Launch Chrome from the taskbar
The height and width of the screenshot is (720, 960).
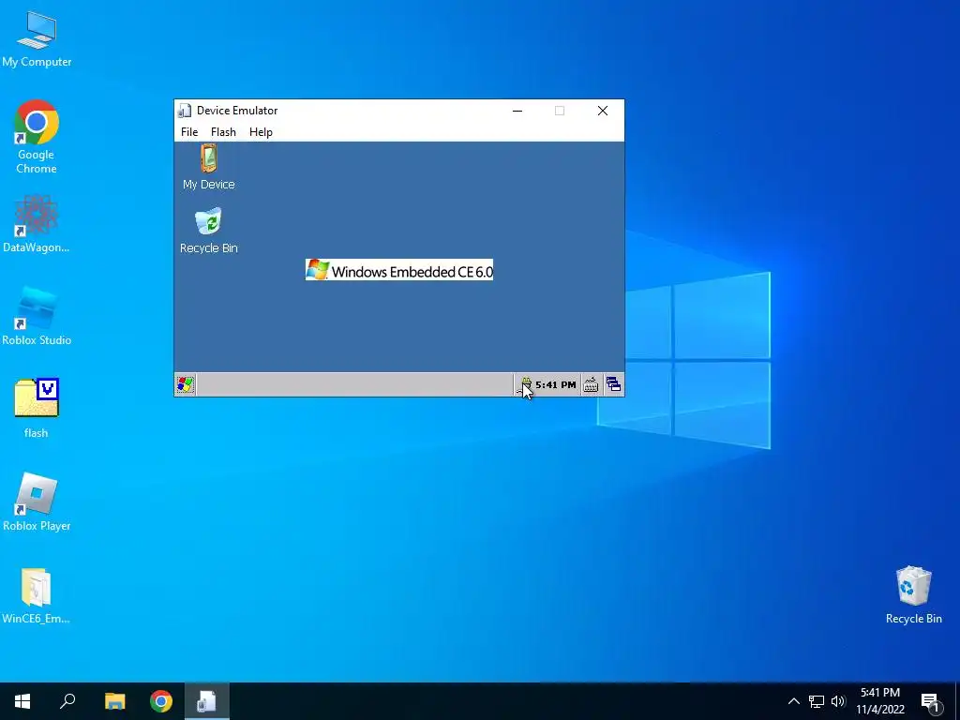(161, 701)
